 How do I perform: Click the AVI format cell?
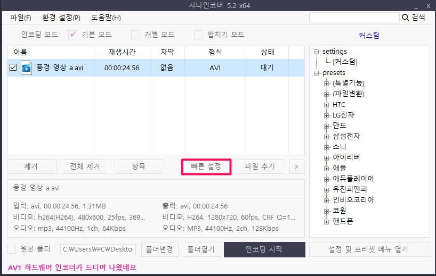[215, 68]
